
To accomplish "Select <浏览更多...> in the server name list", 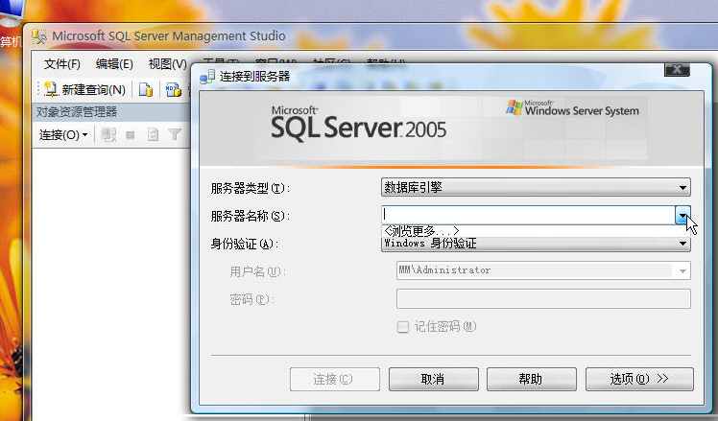I will coord(420,230).
